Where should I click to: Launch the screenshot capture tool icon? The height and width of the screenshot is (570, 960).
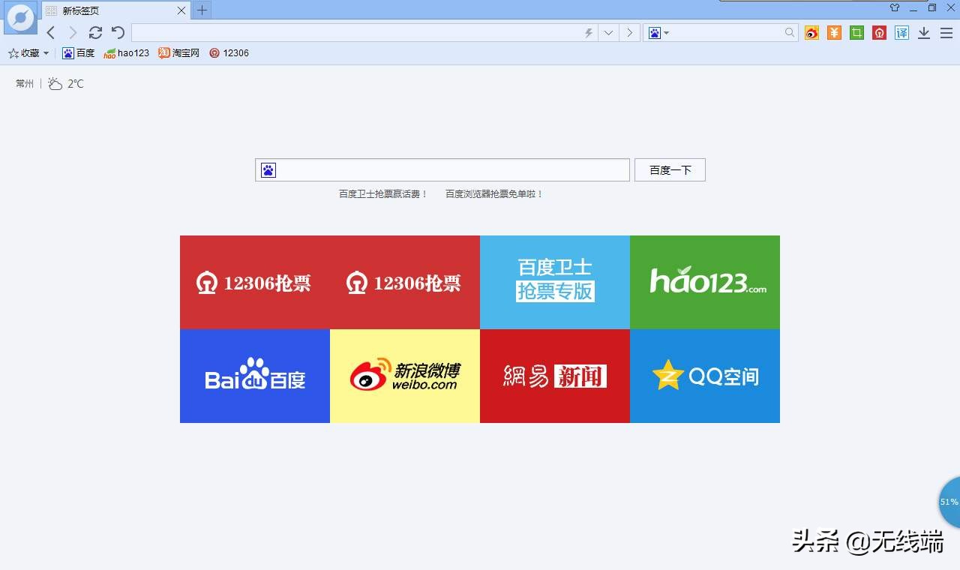point(856,33)
